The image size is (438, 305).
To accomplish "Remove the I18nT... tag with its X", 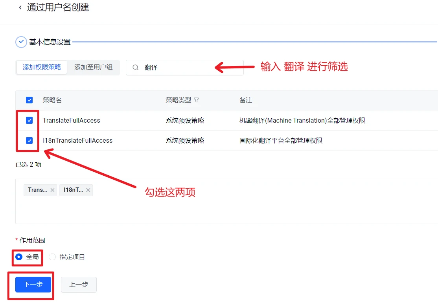I will 88,190.
